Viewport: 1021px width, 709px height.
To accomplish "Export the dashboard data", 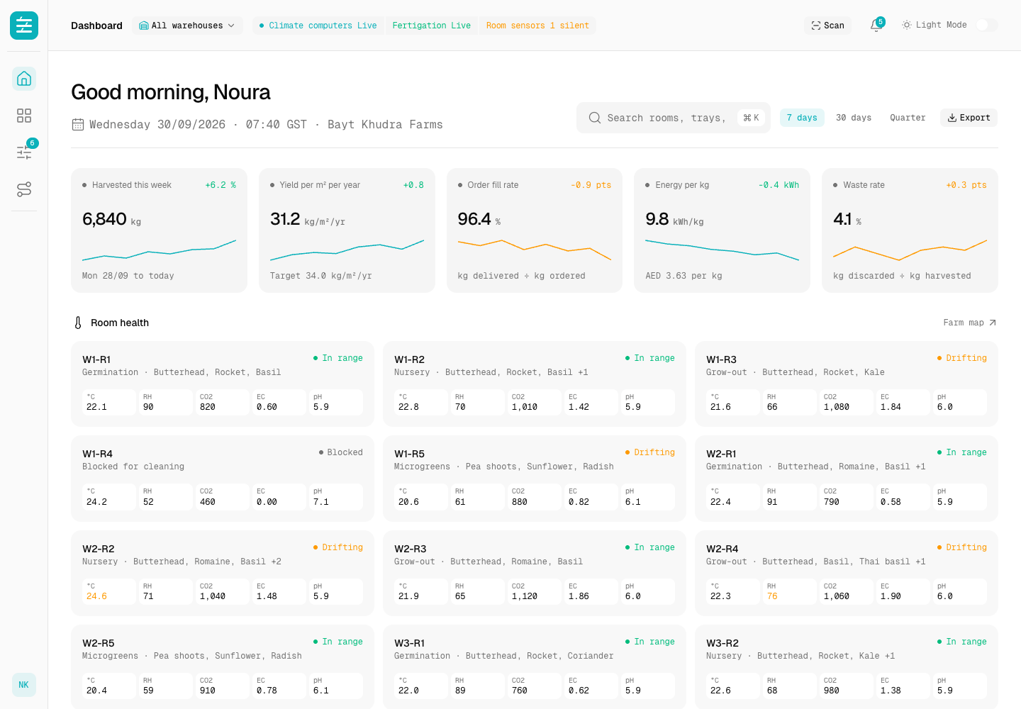I will (969, 118).
